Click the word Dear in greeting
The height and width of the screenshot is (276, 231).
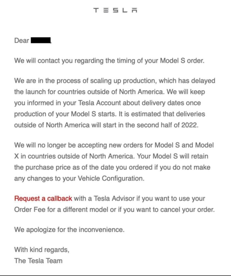point(21,41)
